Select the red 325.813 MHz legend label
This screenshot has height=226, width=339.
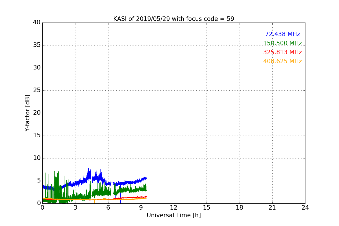(282, 52)
